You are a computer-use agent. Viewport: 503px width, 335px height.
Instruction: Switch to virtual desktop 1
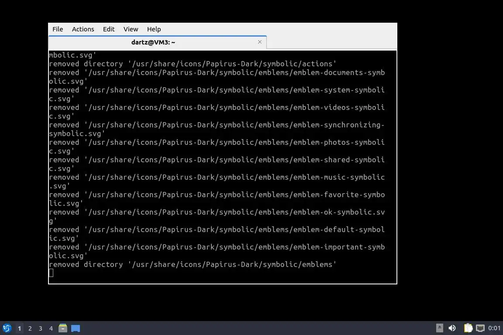tap(19, 328)
